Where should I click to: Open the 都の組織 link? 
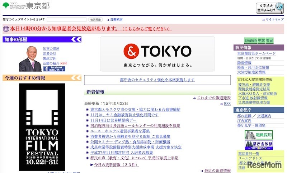coord(244,116)
